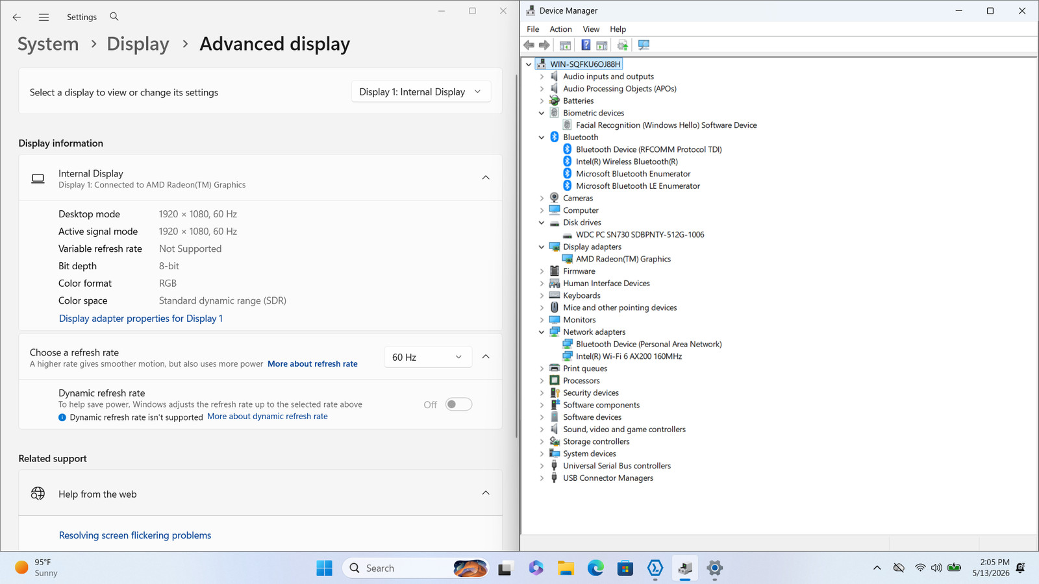Screen dimensions: 1039x584
Task: Open the View menu in Device Manager
Action: coord(591,29)
